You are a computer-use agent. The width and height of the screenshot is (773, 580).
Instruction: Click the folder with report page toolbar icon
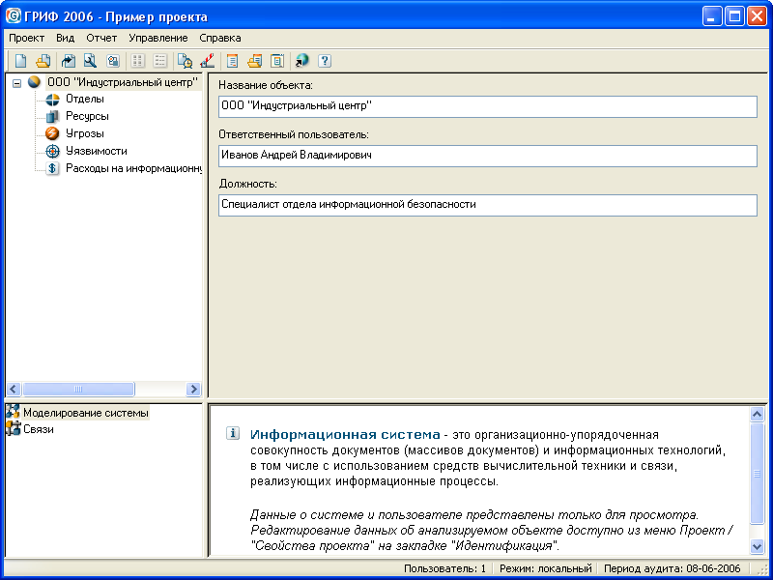pyautogui.click(x=254, y=61)
